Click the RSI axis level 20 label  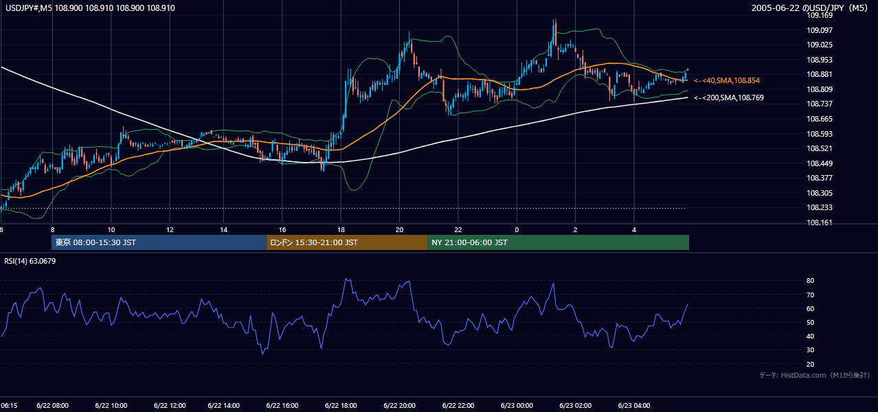(810, 364)
